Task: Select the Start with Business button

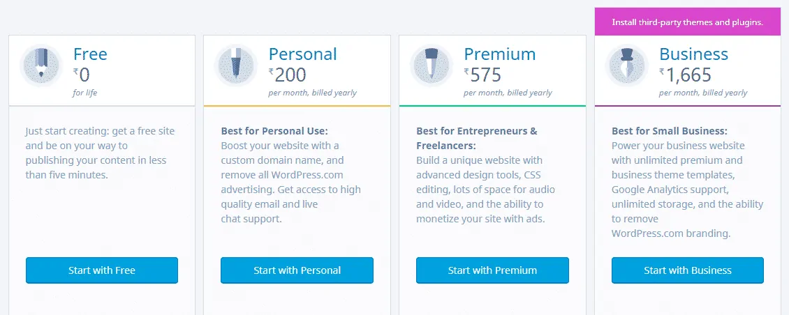Action: coord(688,270)
